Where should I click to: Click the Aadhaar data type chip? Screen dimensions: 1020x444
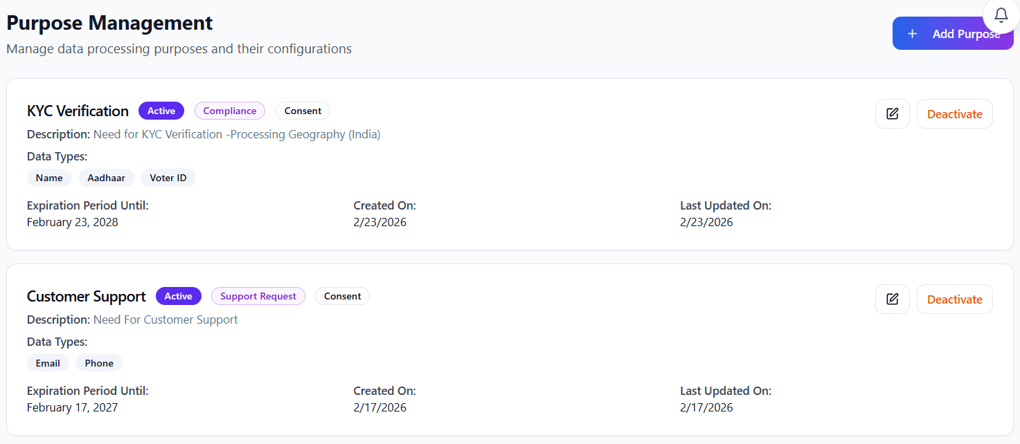[106, 178]
